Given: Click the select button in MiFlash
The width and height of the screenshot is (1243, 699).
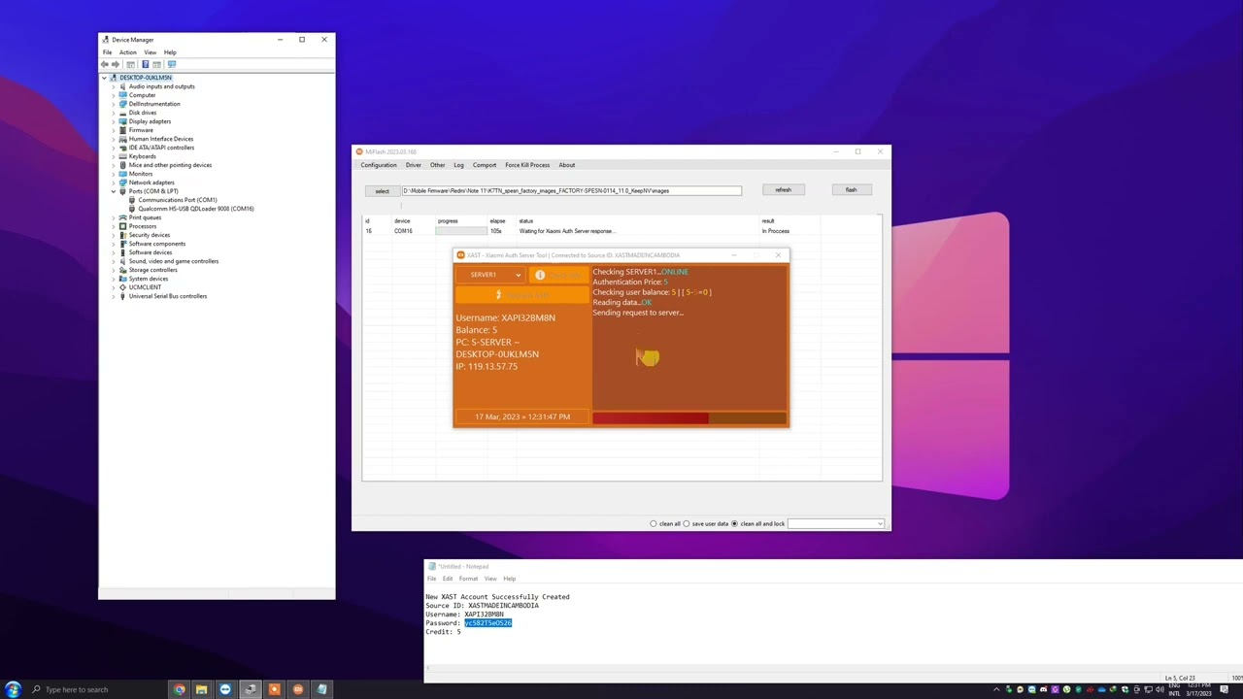Looking at the screenshot, I should [383, 190].
